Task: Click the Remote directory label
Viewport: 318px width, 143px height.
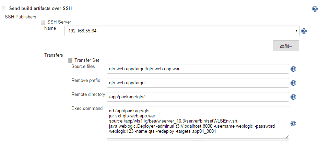Action: (x=88, y=95)
